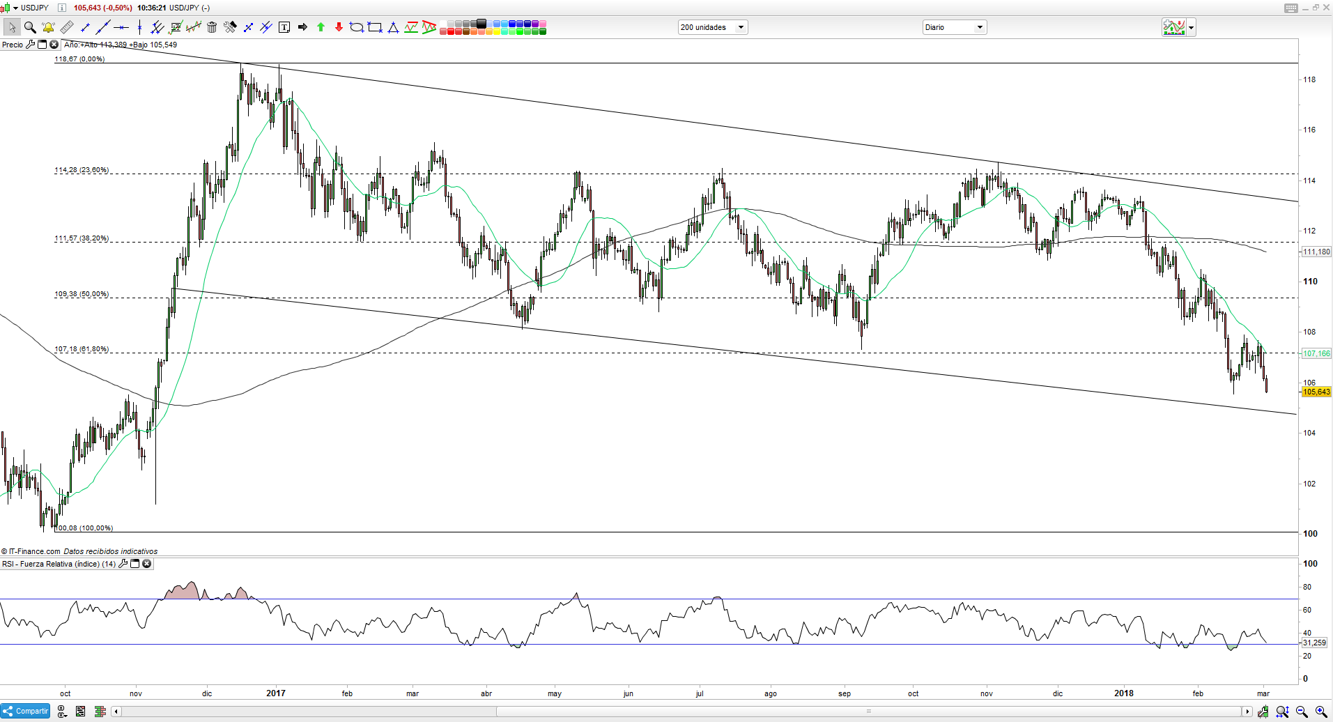The width and height of the screenshot is (1333, 722).
Task: Click the zoom out magnifier bottom-right
Action: (1302, 712)
